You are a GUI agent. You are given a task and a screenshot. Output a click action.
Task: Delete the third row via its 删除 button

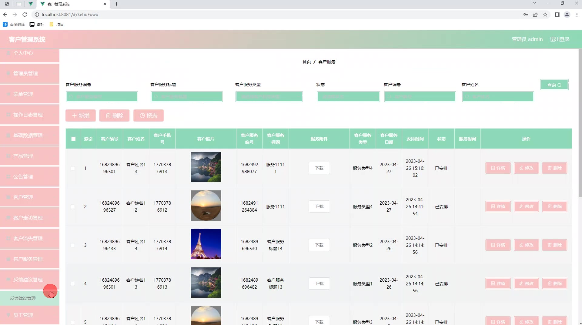pyautogui.click(x=554, y=245)
